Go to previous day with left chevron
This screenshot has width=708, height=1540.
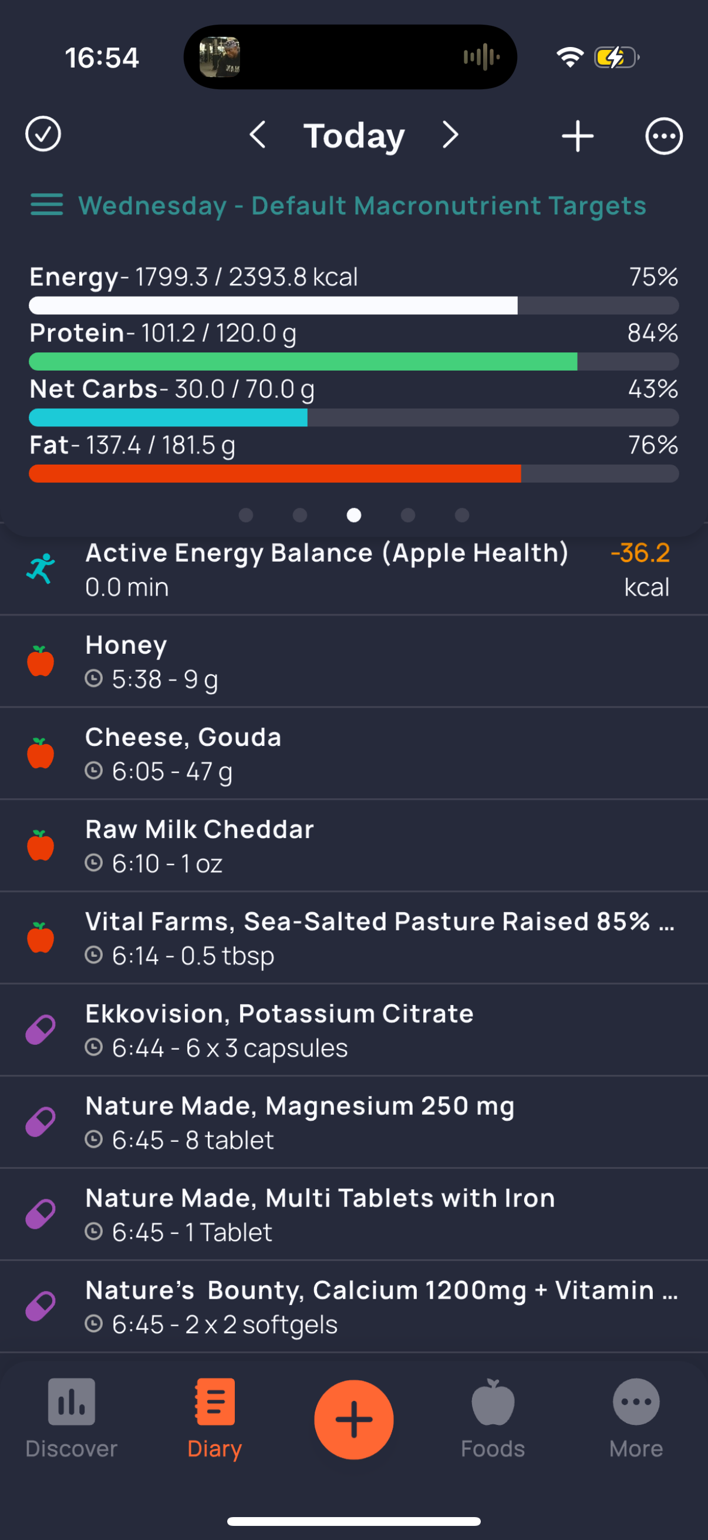pyautogui.click(x=258, y=135)
